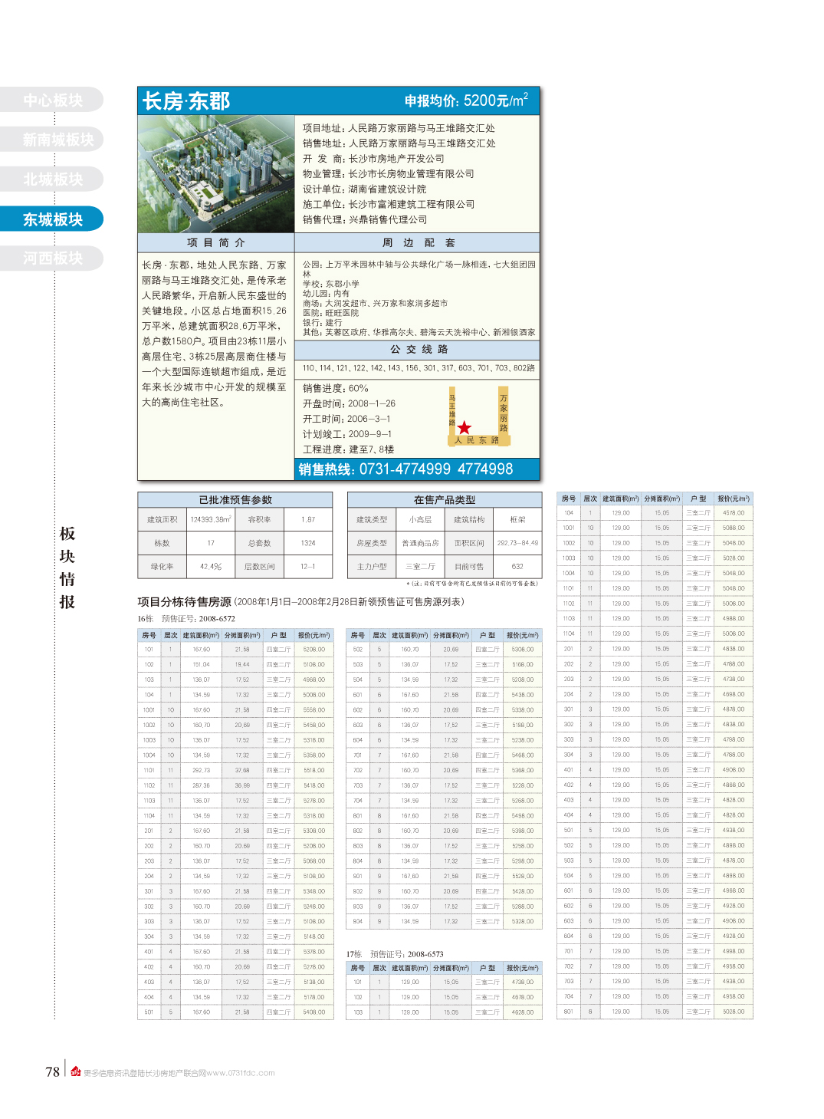Click the red star on the location map
The width and height of the screenshot is (824, 1119).
pyautogui.click(x=464, y=428)
